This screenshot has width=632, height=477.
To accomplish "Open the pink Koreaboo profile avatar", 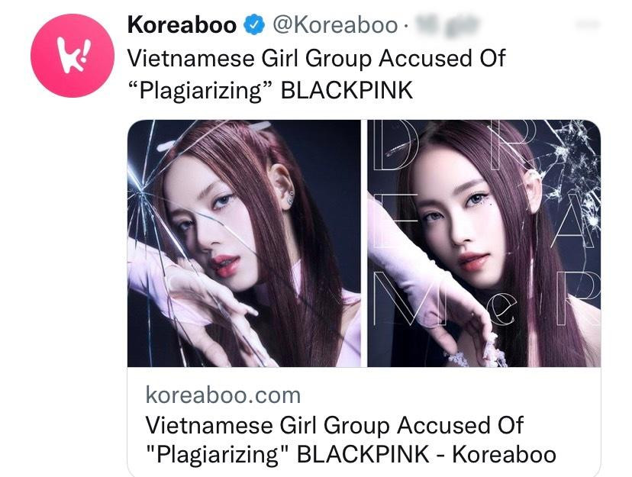I will [73, 56].
